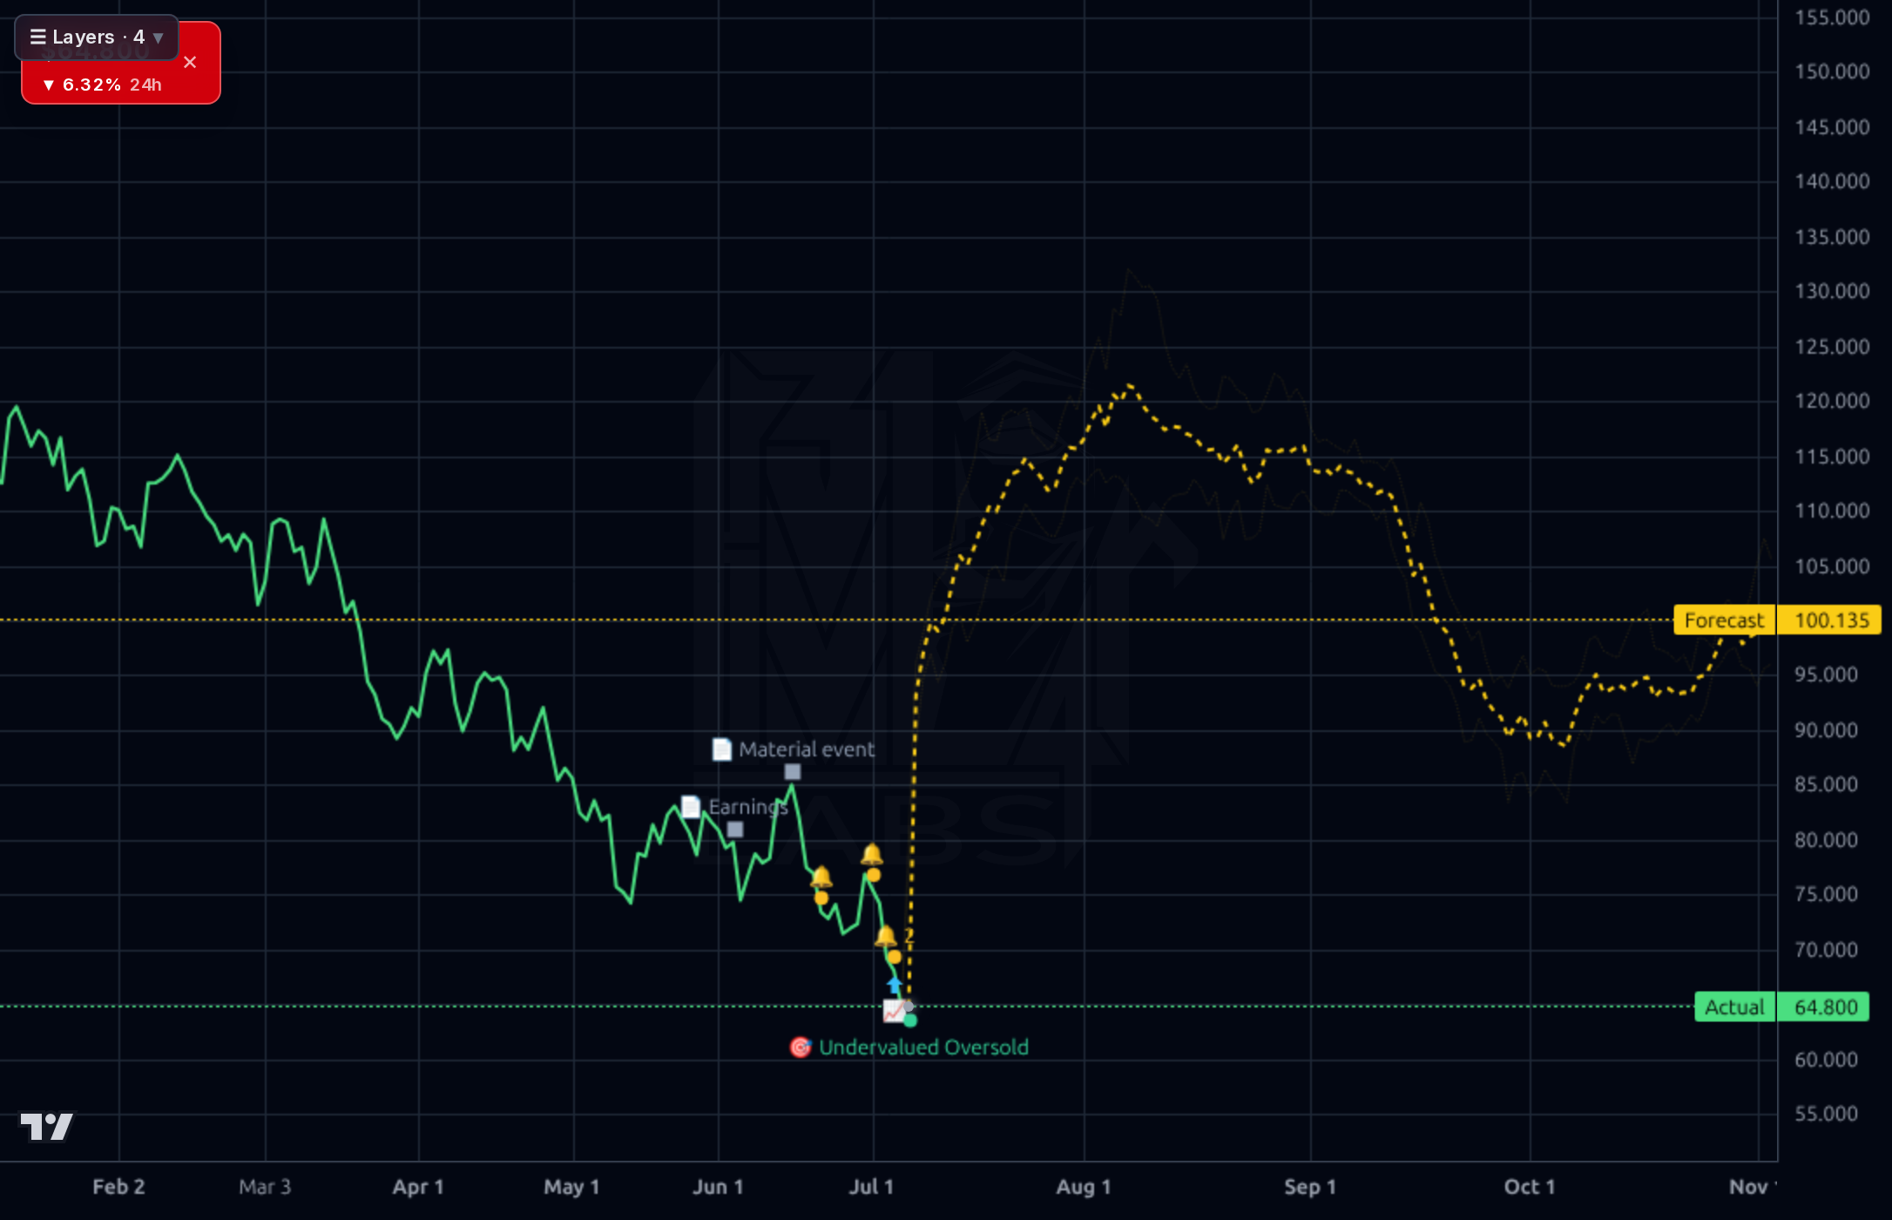
Task: Click the gray dot at forecast start
Action: click(x=909, y=1006)
